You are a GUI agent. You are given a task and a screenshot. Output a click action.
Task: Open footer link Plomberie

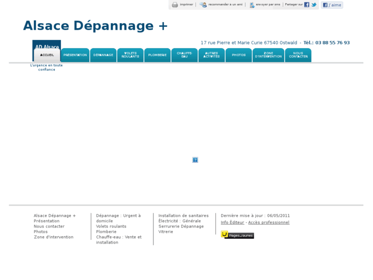[106, 232]
